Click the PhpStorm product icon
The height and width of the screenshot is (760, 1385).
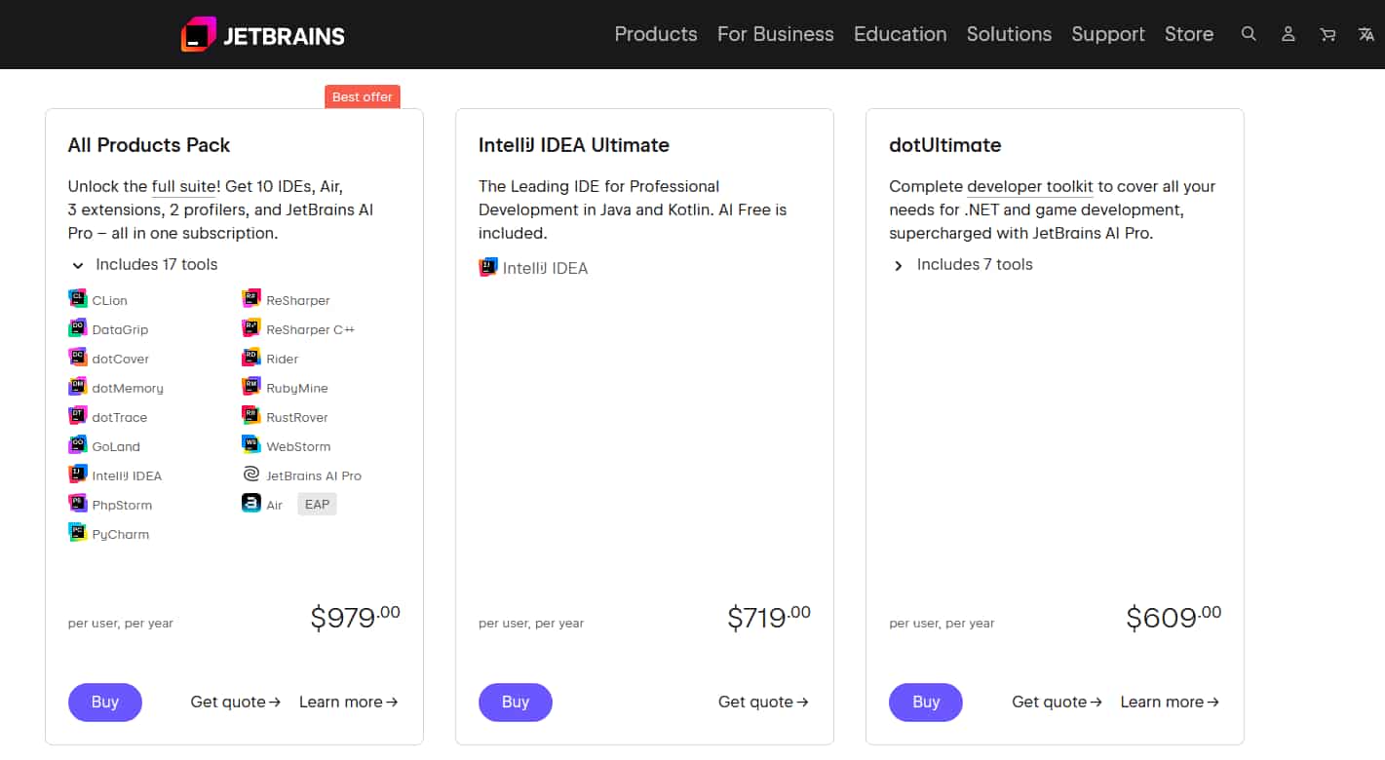(78, 504)
